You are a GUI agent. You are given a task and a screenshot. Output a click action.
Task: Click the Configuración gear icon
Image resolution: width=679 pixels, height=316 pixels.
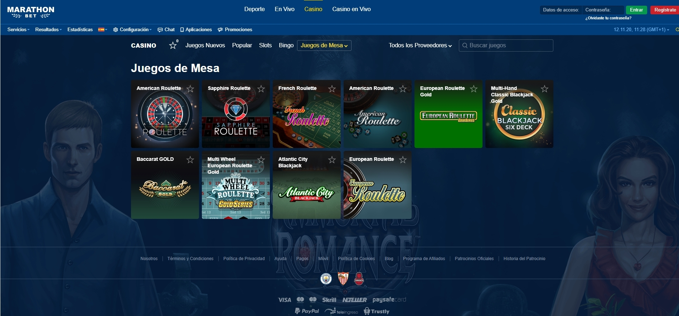click(115, 30)
